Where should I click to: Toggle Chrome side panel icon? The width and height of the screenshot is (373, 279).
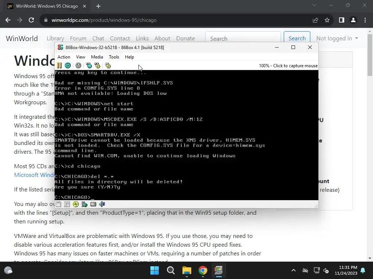click(342, 20)
